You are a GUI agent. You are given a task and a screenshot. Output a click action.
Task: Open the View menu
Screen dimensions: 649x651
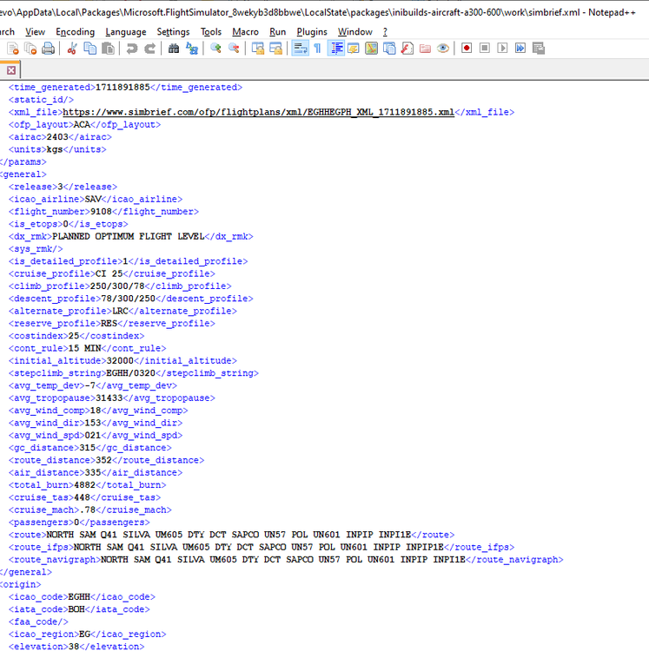pos(35,32)
